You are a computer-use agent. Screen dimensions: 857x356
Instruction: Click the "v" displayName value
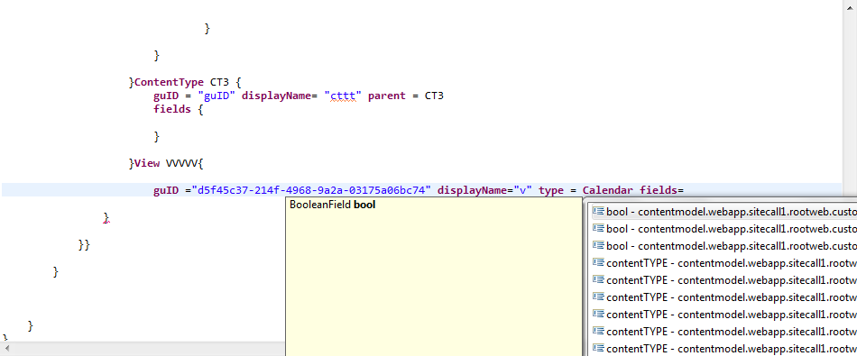point(523,190)
